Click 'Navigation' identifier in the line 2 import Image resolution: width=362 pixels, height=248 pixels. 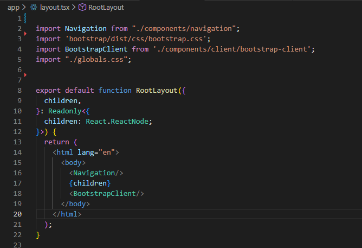tap(86, 29)
